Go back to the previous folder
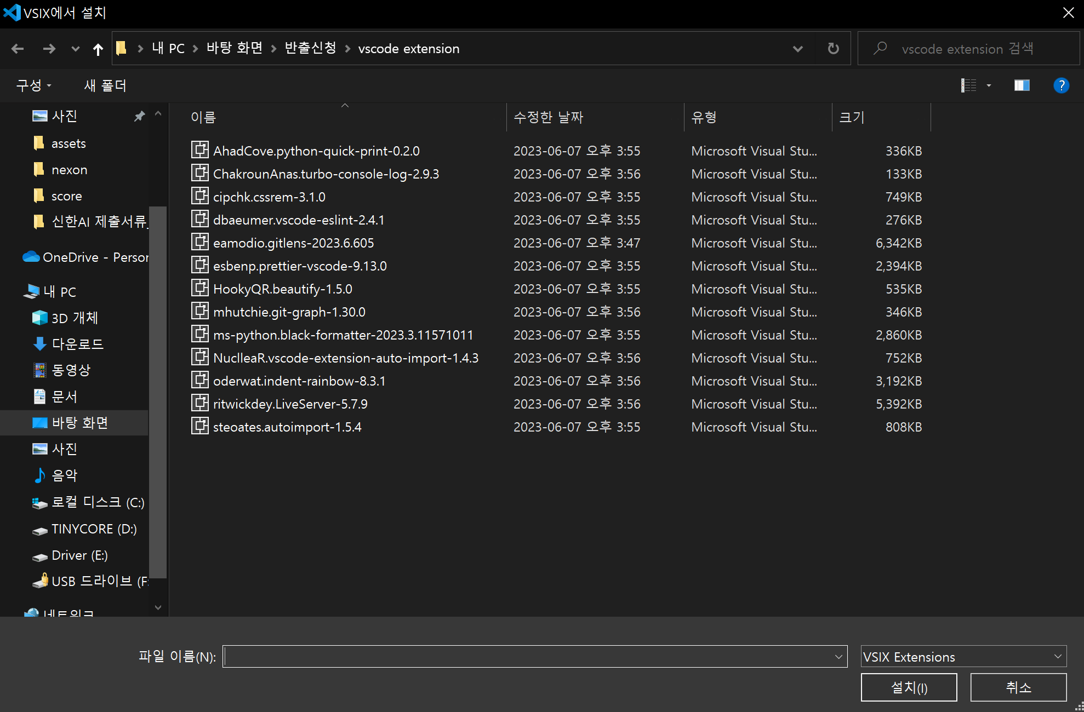Screen dimensions: 1084x712 coord(18,49)
